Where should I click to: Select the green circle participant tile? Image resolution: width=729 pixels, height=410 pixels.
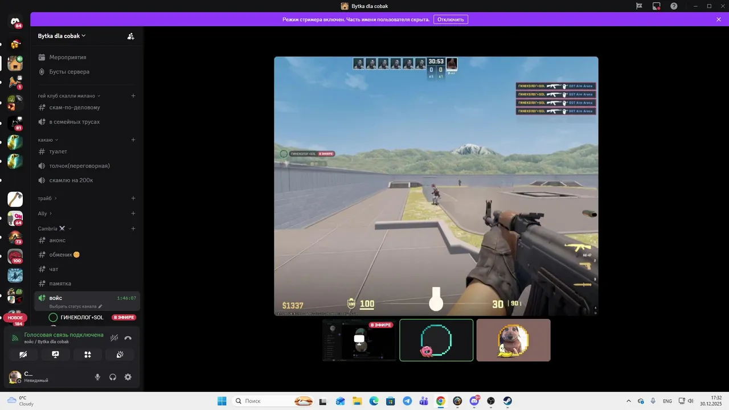pos(436,340)
